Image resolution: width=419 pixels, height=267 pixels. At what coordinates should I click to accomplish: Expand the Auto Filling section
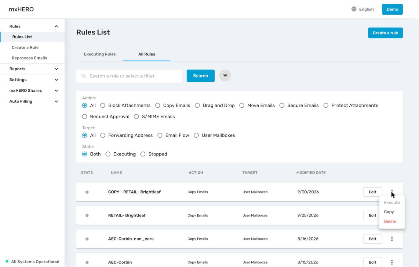point(56,101)
